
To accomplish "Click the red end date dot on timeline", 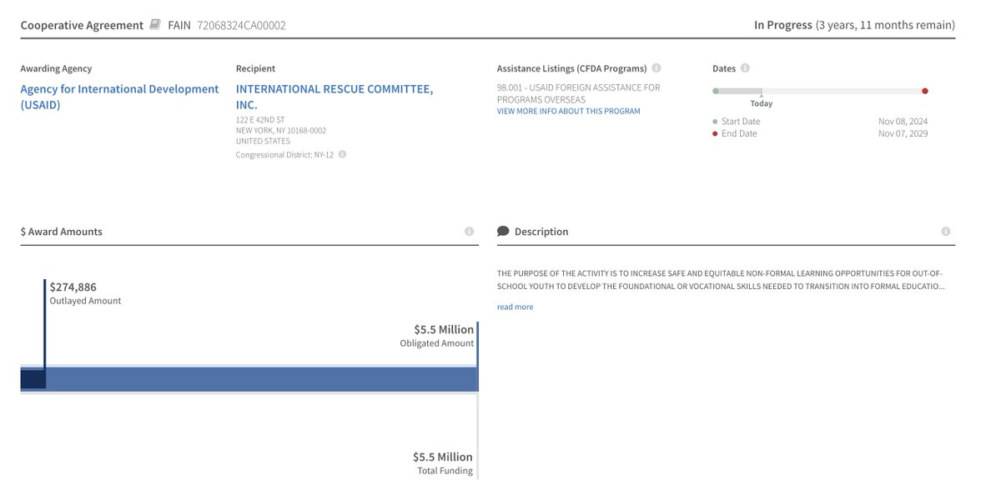I will point(924,91).
